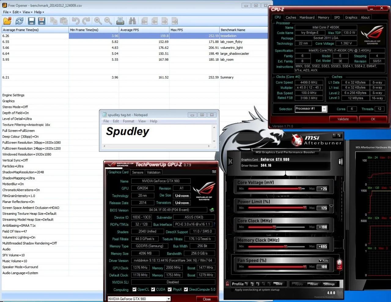Open the File menu in Free Opener
The width and height of the screenshot is (391, 302).
[7, 12]
